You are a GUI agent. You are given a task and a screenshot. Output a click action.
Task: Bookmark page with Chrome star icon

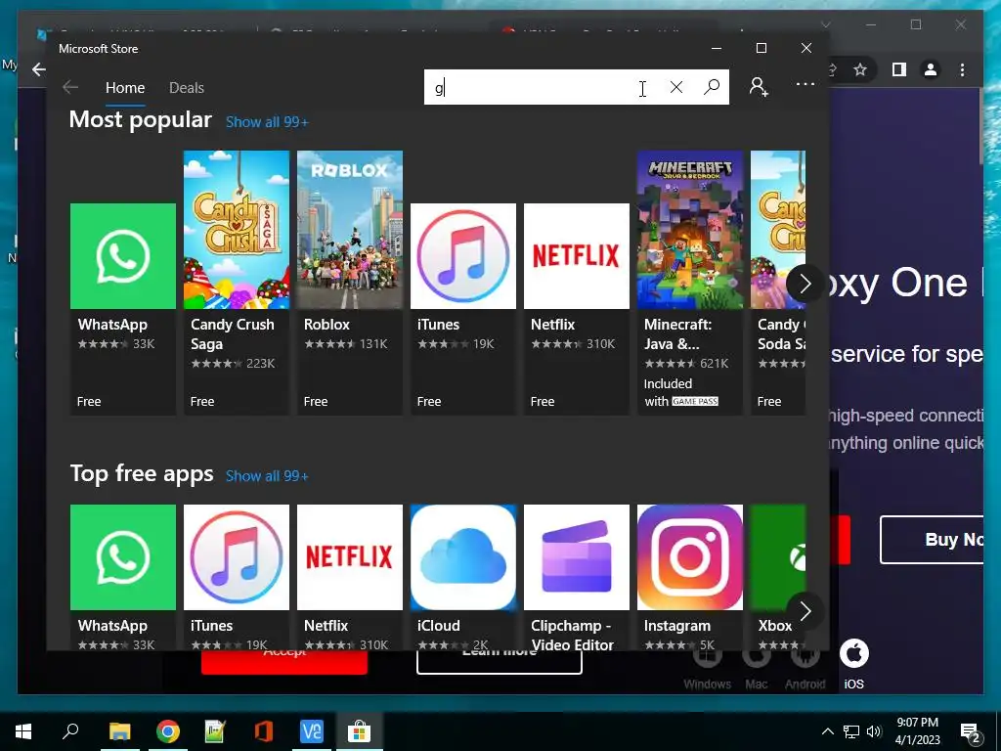[x=860, y=69]
